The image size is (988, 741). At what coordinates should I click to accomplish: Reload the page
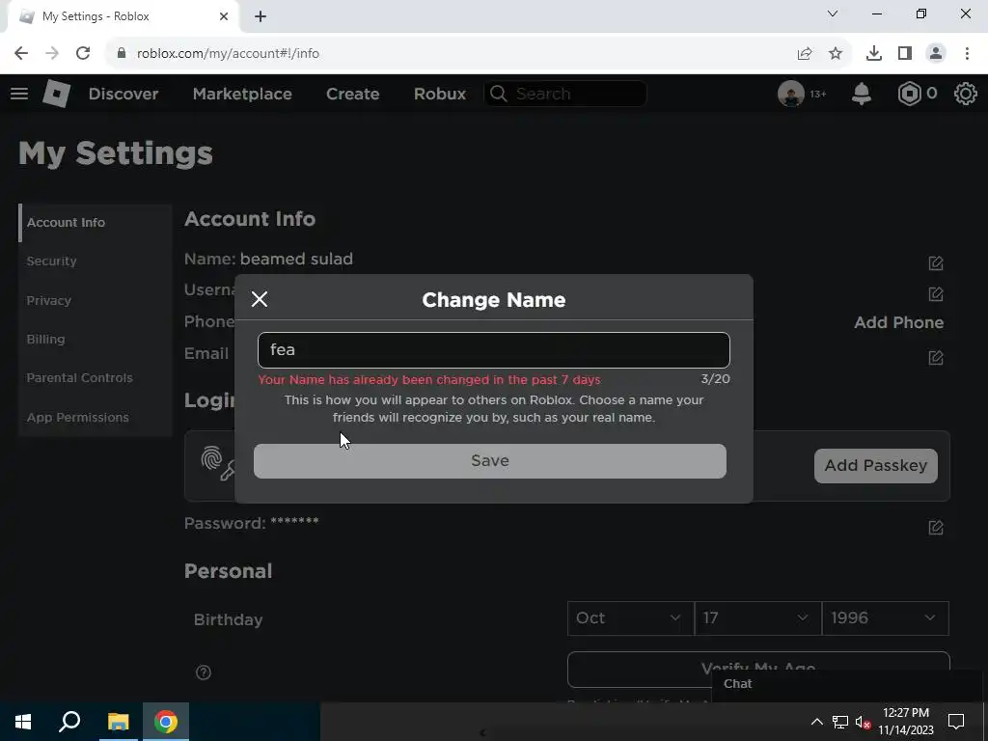pyautogui.click(x=83, y=54)
